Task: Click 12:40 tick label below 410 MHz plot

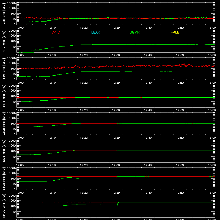Action: point(148,55)
